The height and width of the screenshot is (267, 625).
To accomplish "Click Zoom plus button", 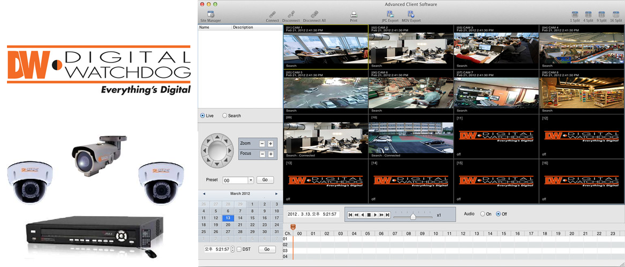I will coord(270,144).
